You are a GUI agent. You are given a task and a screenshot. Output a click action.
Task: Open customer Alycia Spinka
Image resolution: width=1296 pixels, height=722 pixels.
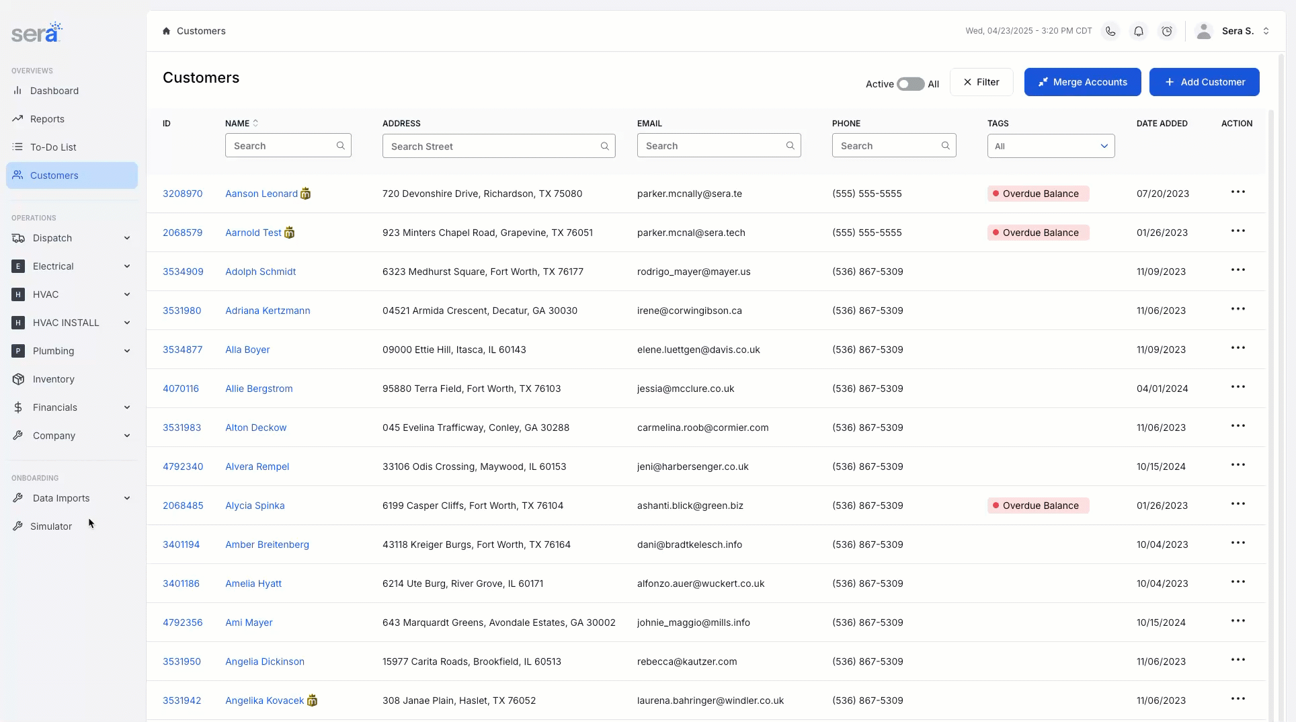pos(255,506)
